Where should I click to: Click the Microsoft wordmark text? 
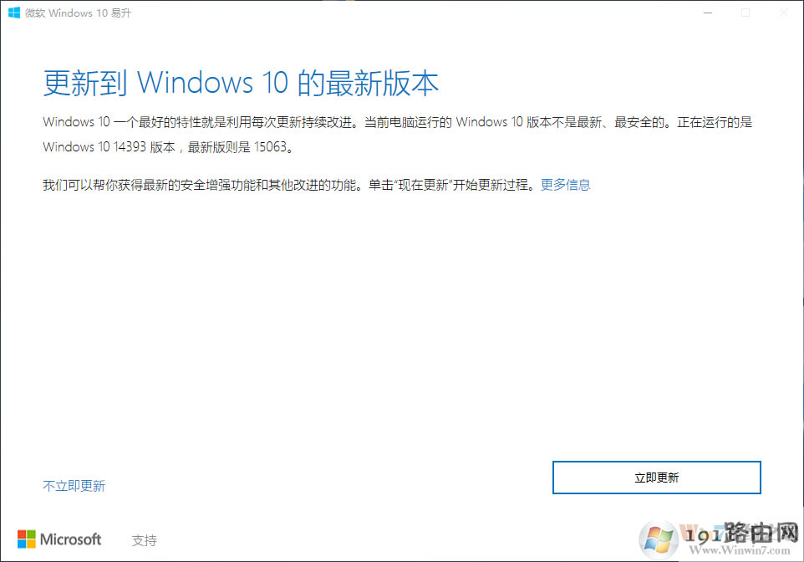(71, 539)
